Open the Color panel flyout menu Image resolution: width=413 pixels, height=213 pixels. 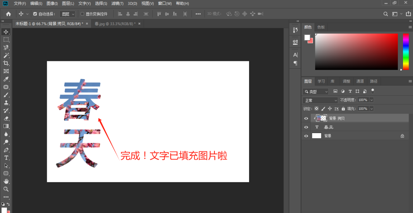click(x=410, y=27)
